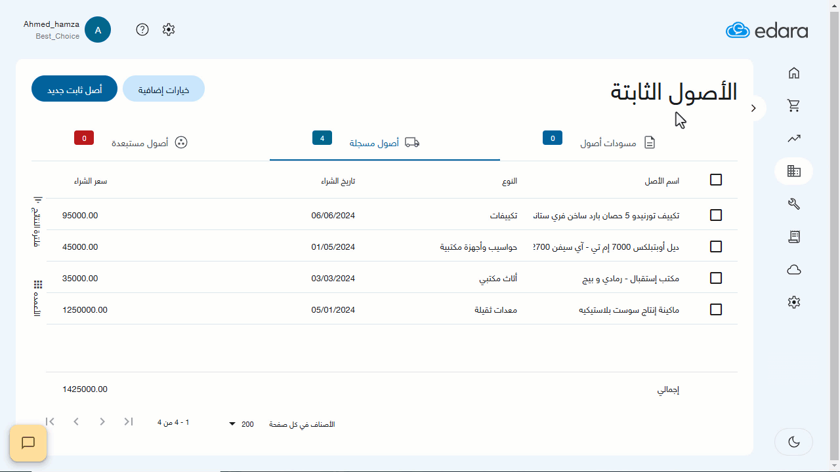Sort by اسم الأصل column header
This screenshot has width=840, height=472.
click(661, 181)
